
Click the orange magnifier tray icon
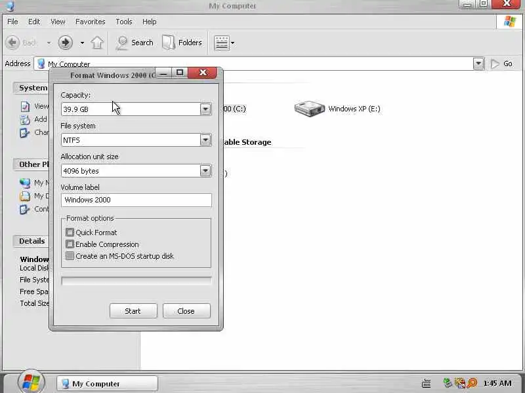(x=472, y=383)
